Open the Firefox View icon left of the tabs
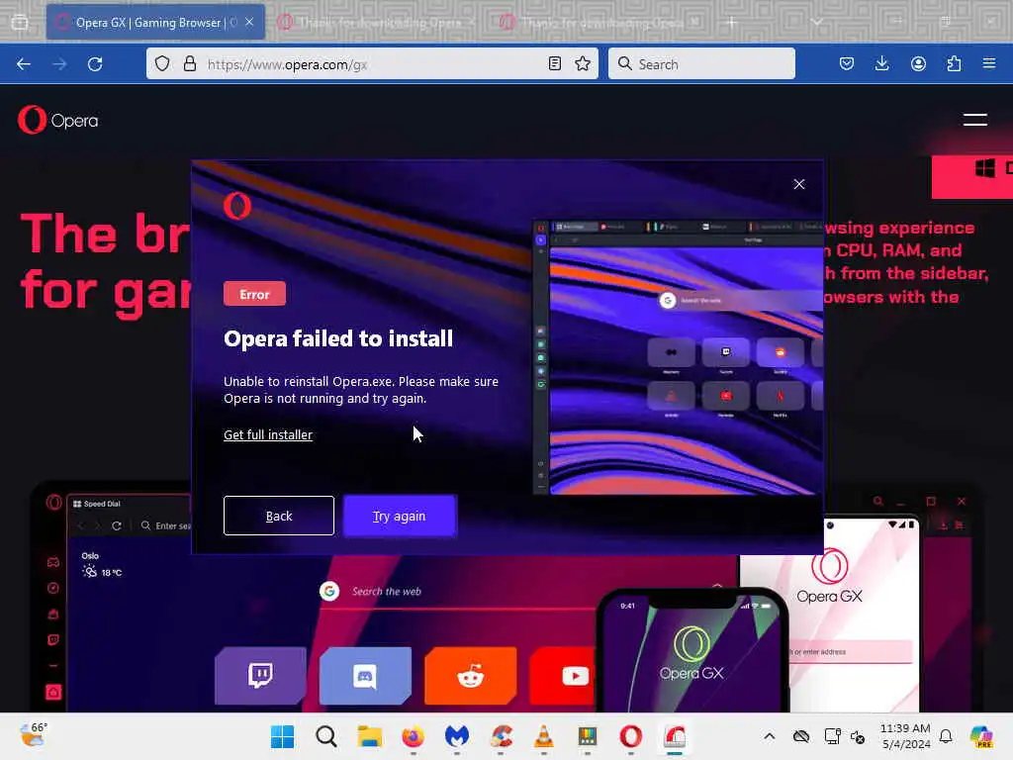Viewport: 1013px width, 760px height. point(20,23)
